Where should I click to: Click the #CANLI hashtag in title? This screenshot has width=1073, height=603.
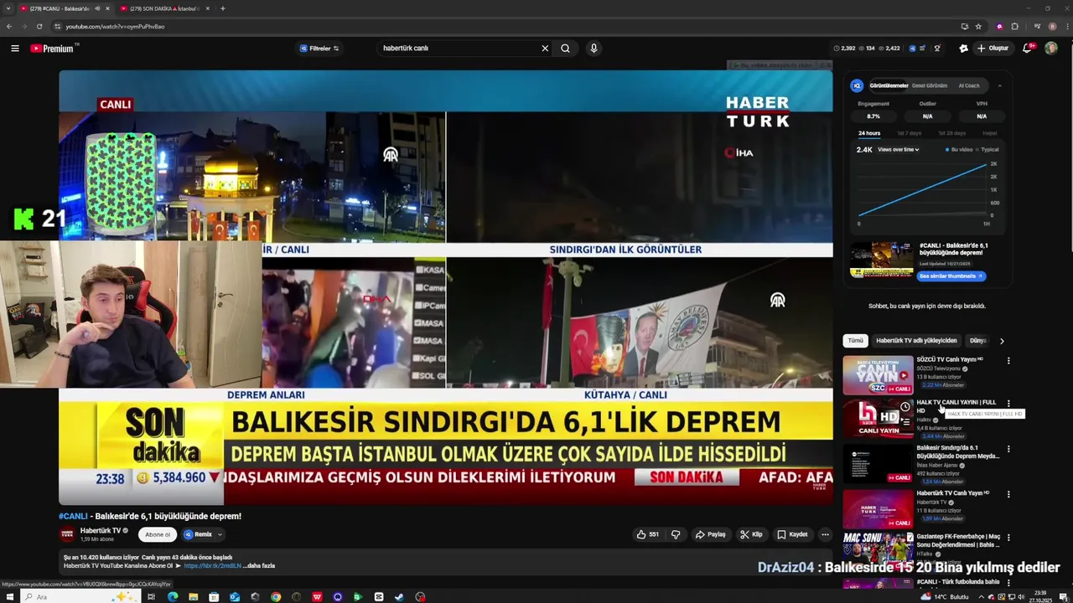pos(73,517)
